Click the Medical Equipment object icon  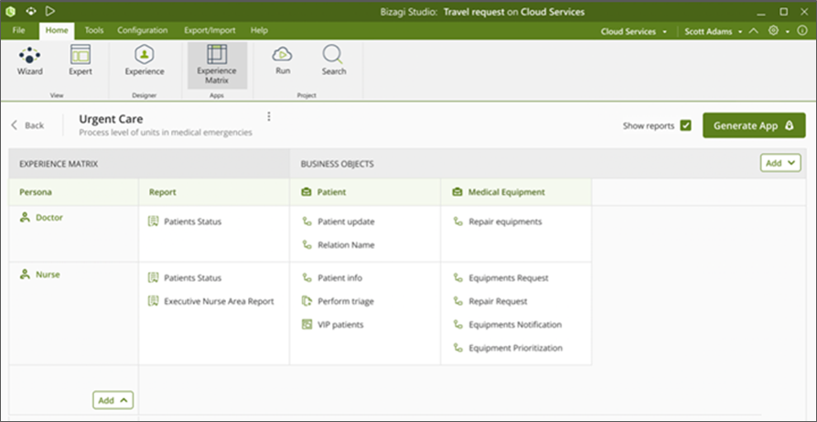pos(457,192)
